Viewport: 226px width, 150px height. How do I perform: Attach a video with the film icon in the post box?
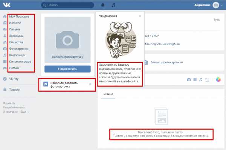pos(195,80)
